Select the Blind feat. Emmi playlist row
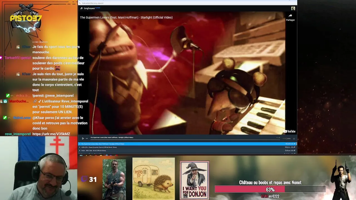The image size is (356, 200). (x=187, y=151)
